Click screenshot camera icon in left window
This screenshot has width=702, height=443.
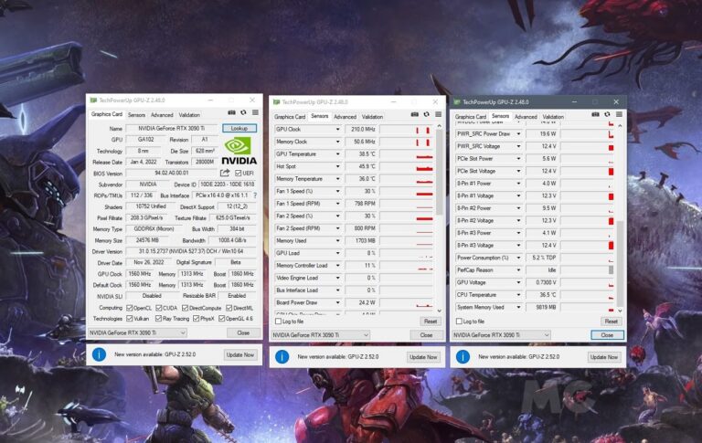[230, 112]
